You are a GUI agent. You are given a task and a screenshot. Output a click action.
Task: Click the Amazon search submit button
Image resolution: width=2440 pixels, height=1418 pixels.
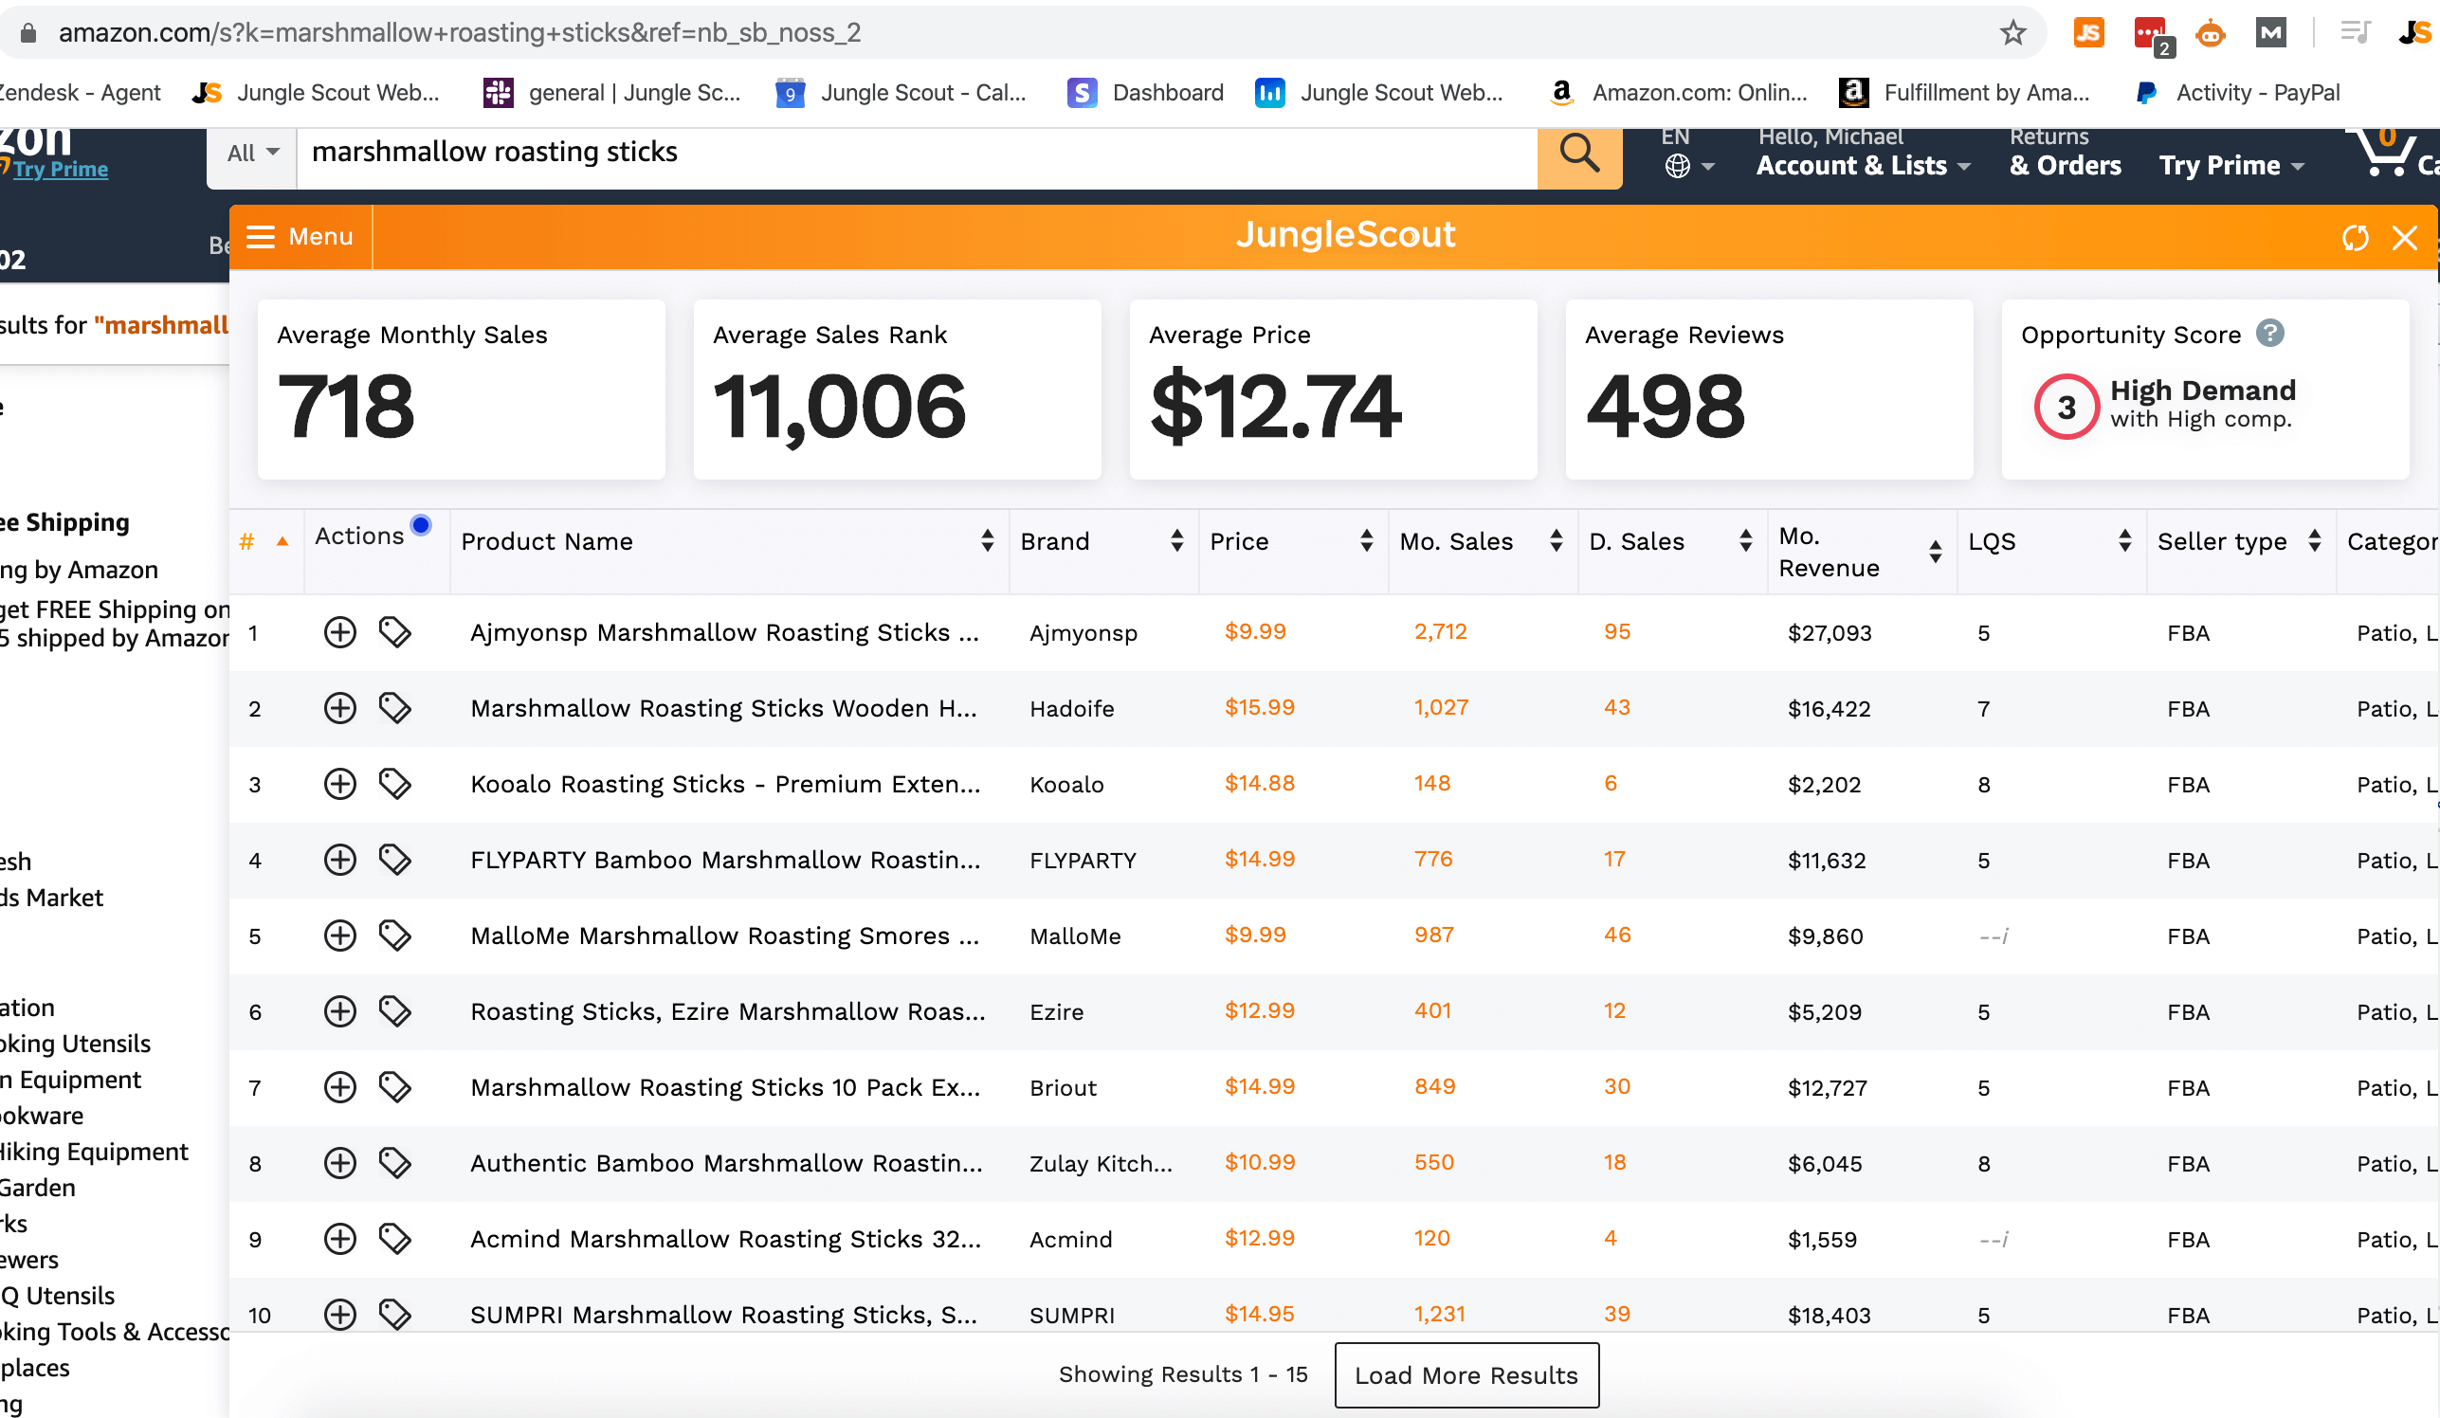[1576, 152]
